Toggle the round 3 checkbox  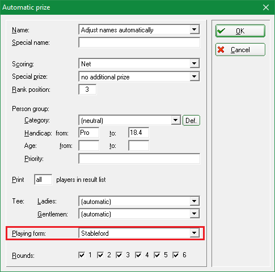point(119,255)
